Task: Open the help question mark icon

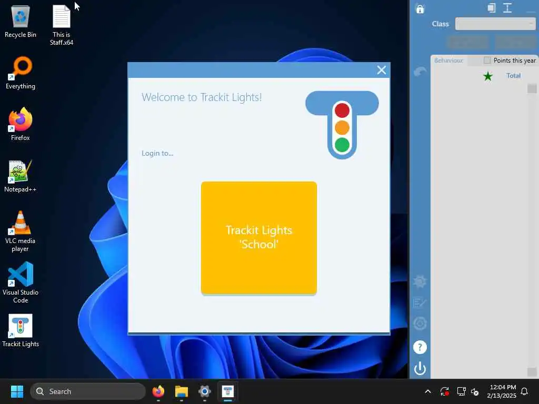Action: [420, 347]
